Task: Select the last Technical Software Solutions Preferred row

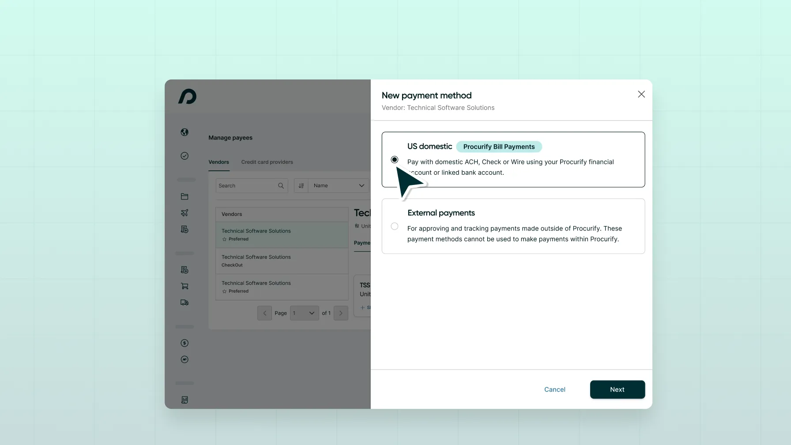Action: tap(282, 287)
